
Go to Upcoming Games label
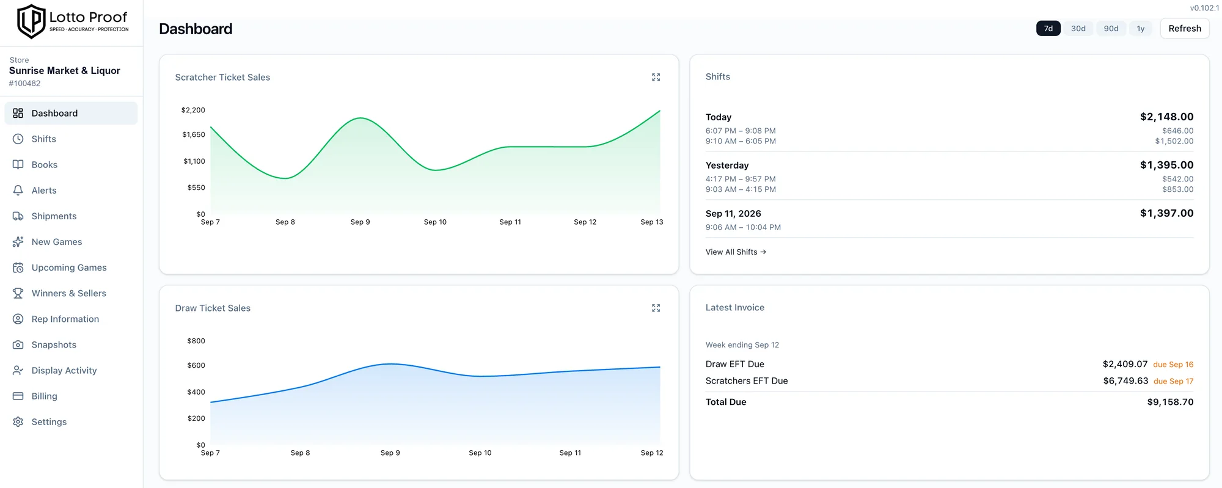coord(69,268)
